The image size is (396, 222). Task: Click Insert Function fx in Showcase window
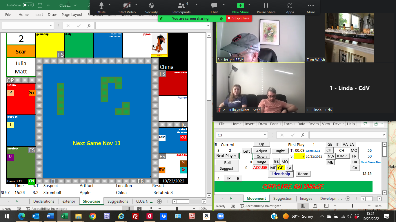89,26
